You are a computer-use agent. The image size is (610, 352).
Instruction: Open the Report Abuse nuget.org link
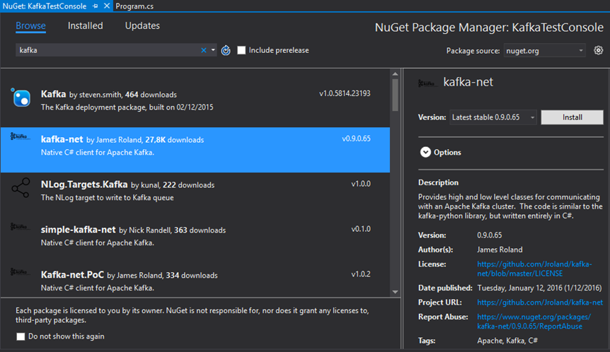pyautogui.click(x=534, y=322)
